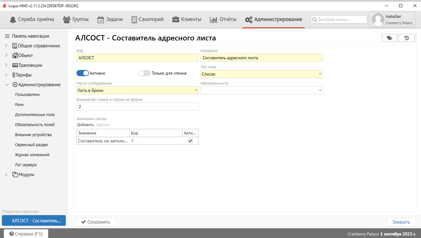Open the Тип поля dropdown
The height and width of the screenshot is (238, 421).
coord(261,74)
